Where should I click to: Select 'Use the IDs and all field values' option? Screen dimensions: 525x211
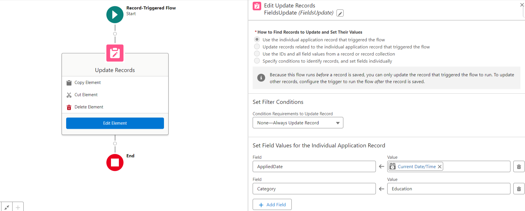click(257, 54)
